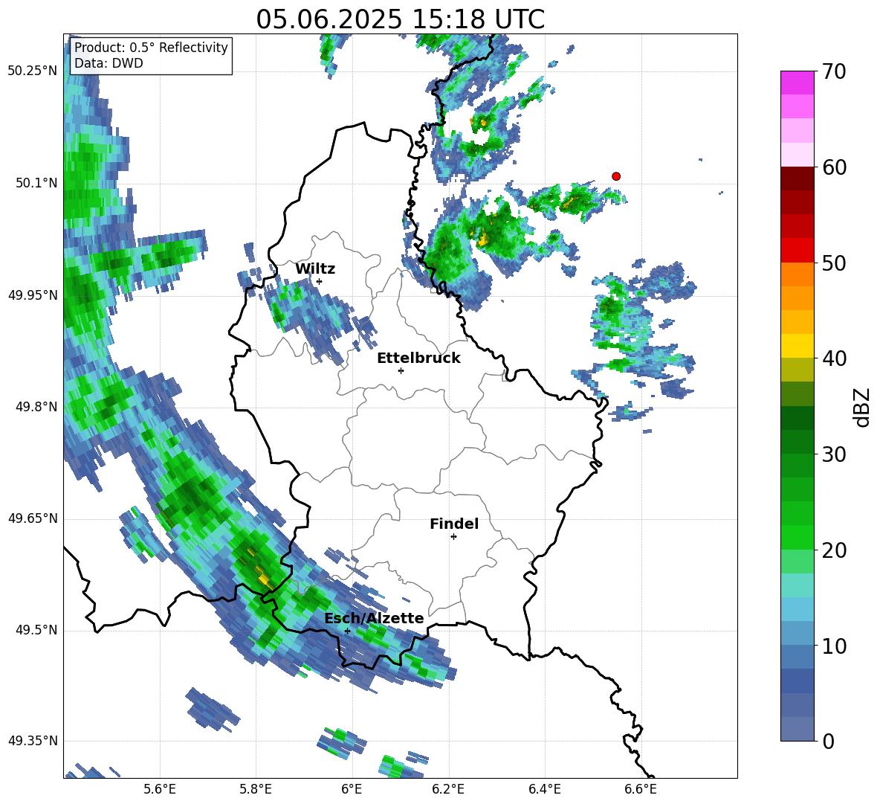880x804 pixels.
Task: Click the Wiltz city label
Action: click(315, 269)
